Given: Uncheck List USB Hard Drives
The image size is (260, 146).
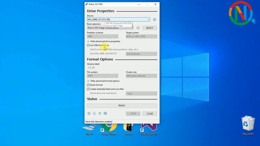Looking at the screenshot, I should (88, 45).
